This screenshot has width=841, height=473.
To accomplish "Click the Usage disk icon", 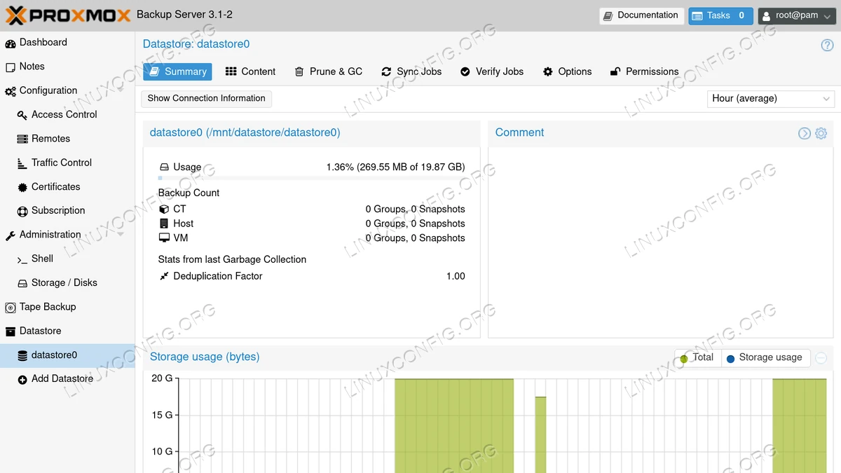I will click(164, 167).
